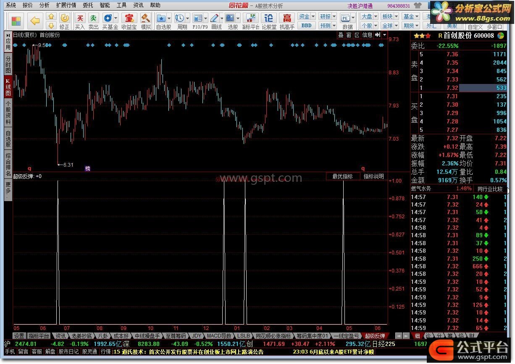Open the 收益宝 icon
The image size is (515, 364).
(129, 21)
